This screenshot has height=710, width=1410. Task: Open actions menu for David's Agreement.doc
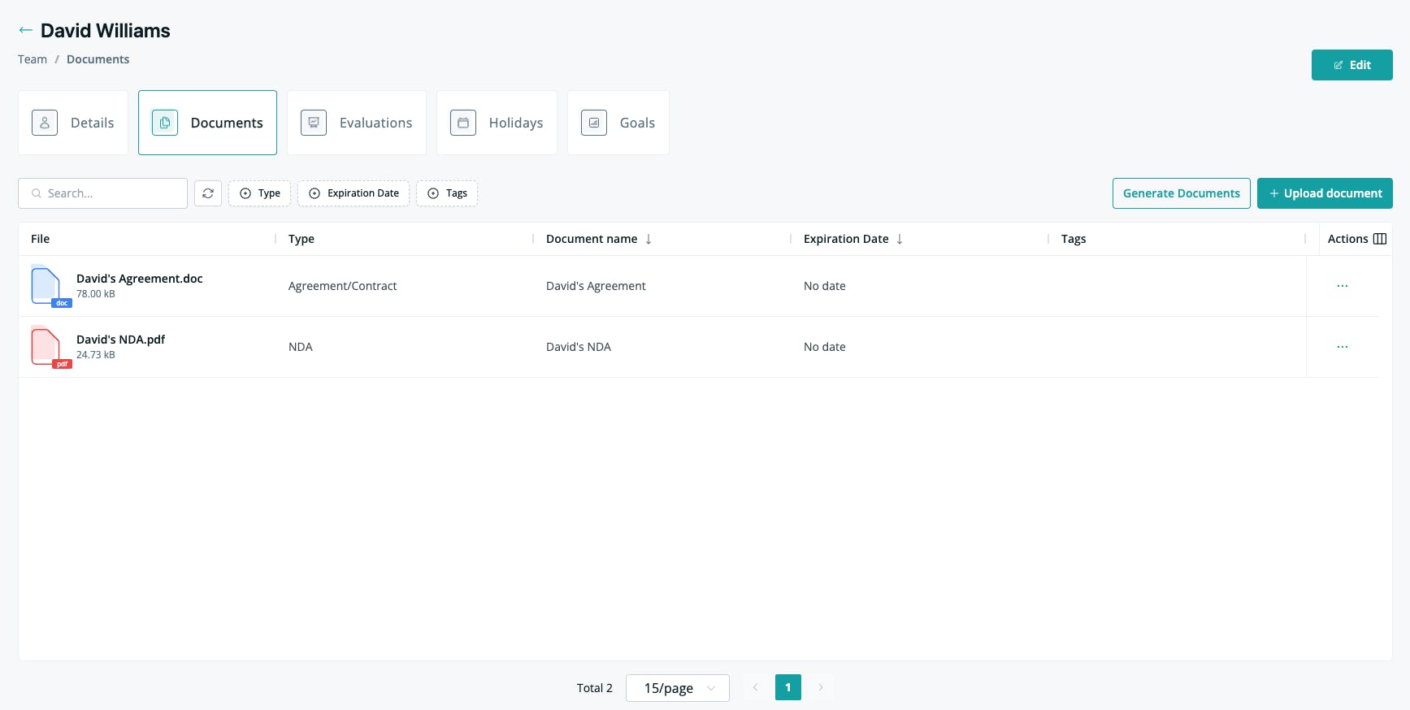(1343, 286)
